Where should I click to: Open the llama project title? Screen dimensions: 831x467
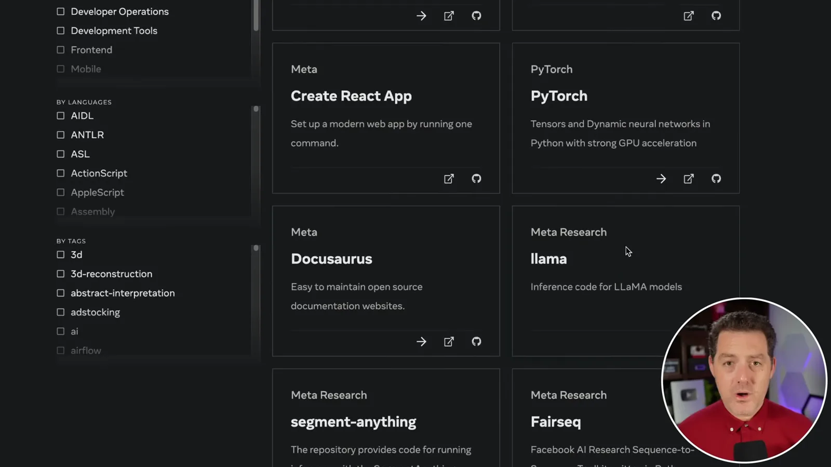(548, 259)
